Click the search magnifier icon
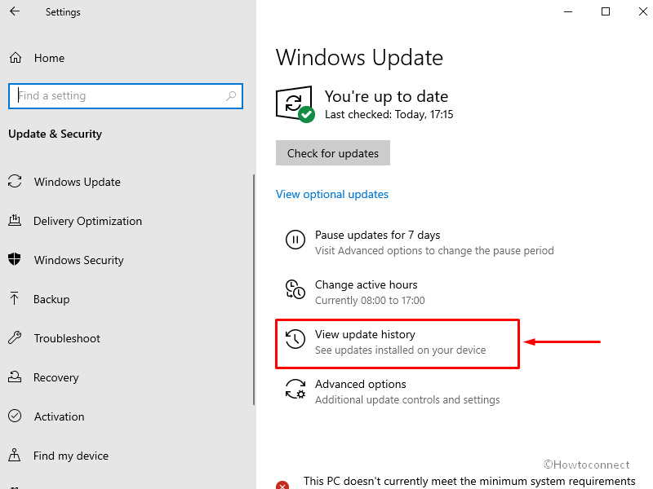Image resolution: width=653 pixels, height=489 pixels. tap(231, 96)
